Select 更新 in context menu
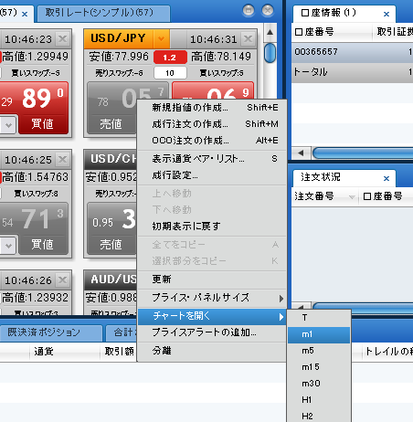The image size is (413, 422). (x=212, y=280)
